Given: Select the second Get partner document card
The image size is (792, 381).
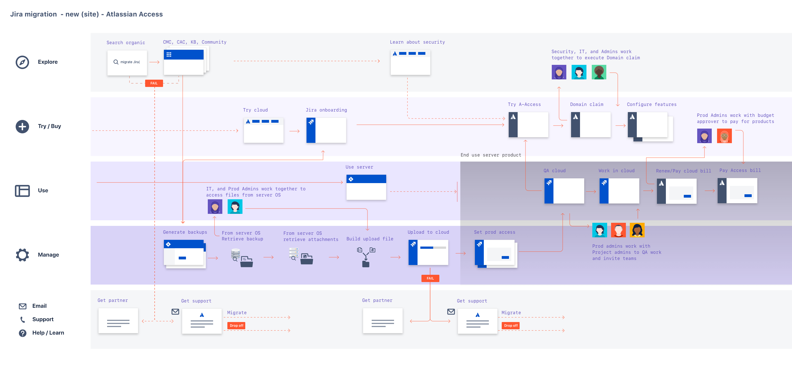Looking at the screenshot, I should (383, 321).
